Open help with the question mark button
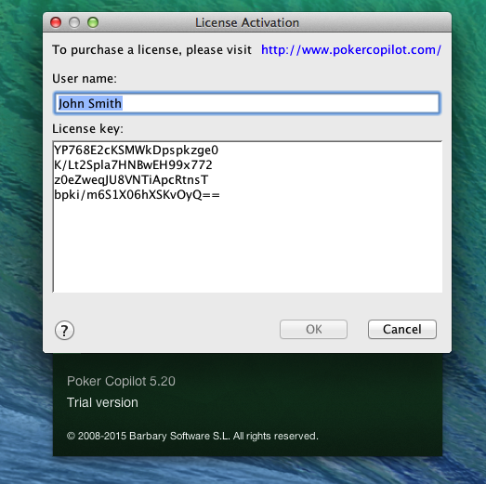The width and height of the screenshot is (486, 484). pos(64,331)
